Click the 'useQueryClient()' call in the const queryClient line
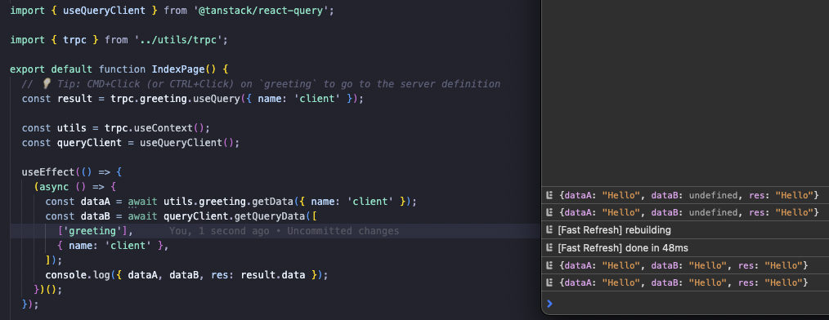The height and width of the screenshot is (320, 829). (x=186, y=143)
